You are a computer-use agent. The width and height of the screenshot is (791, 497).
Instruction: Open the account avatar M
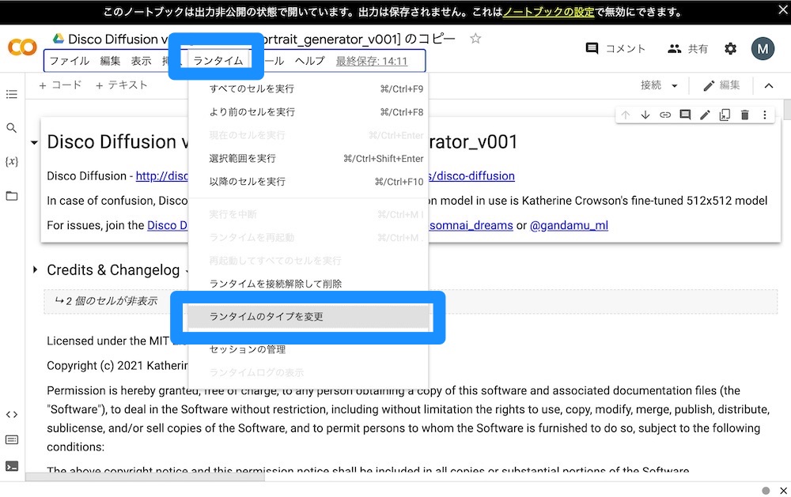[x=763, y=48]
